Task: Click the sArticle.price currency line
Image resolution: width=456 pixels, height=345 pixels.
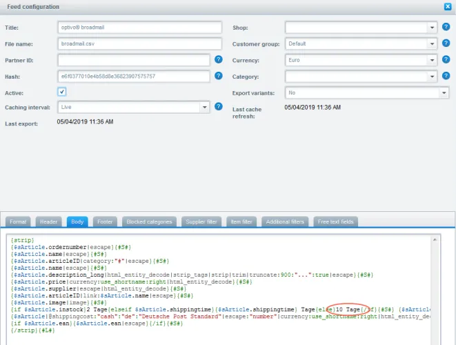Action: 132,282
